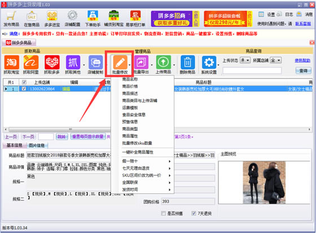Image resolution: width=316 pixels, height=233 pixels.
Task: Open the 易掌柜打单 icon
Action: (x=135, y=18)
